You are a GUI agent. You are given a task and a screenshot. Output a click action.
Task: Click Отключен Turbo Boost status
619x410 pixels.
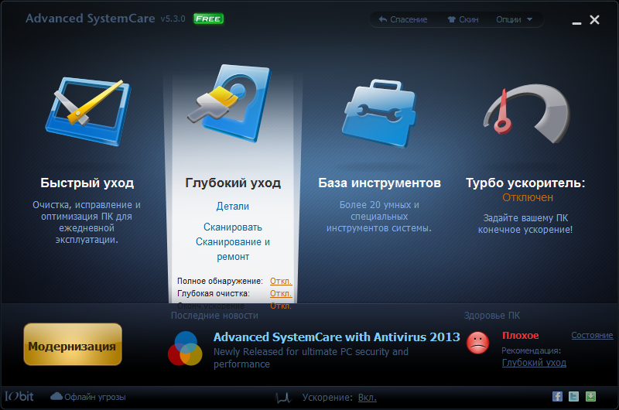[x=528, y=197]
